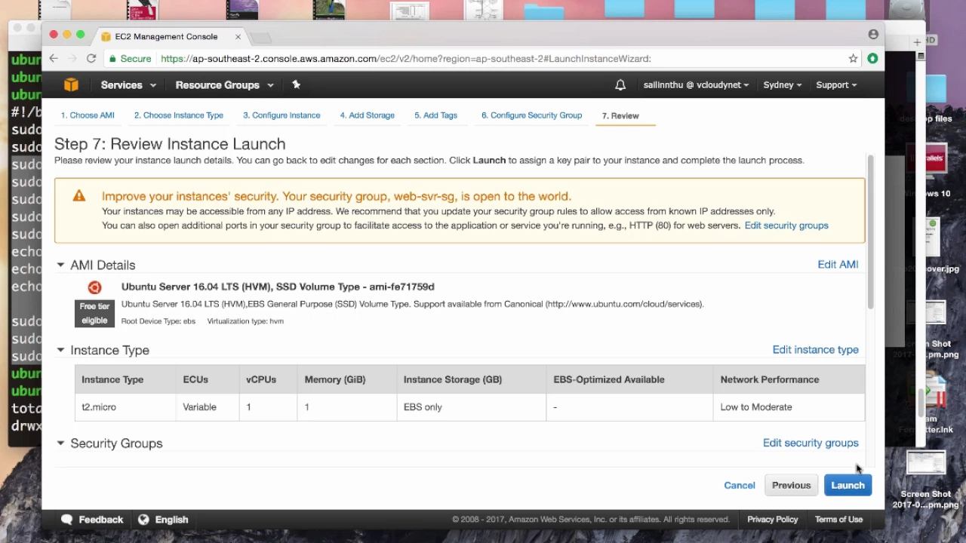The height and width of the screenshot is (543, 966).
Task: Click the Chrome profile user icon
Action: tap(873, 34)
